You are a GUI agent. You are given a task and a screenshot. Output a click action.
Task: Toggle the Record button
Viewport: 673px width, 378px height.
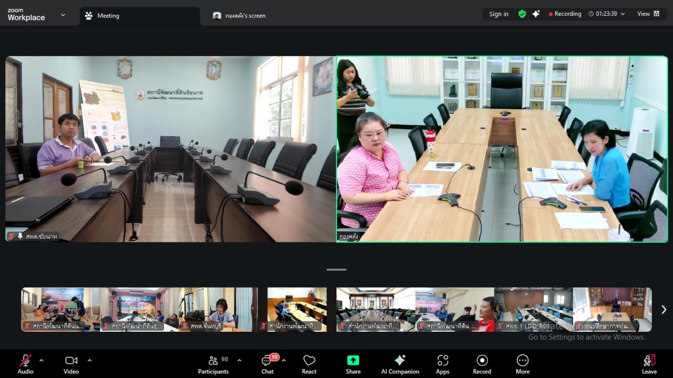(x=482, y=364)
